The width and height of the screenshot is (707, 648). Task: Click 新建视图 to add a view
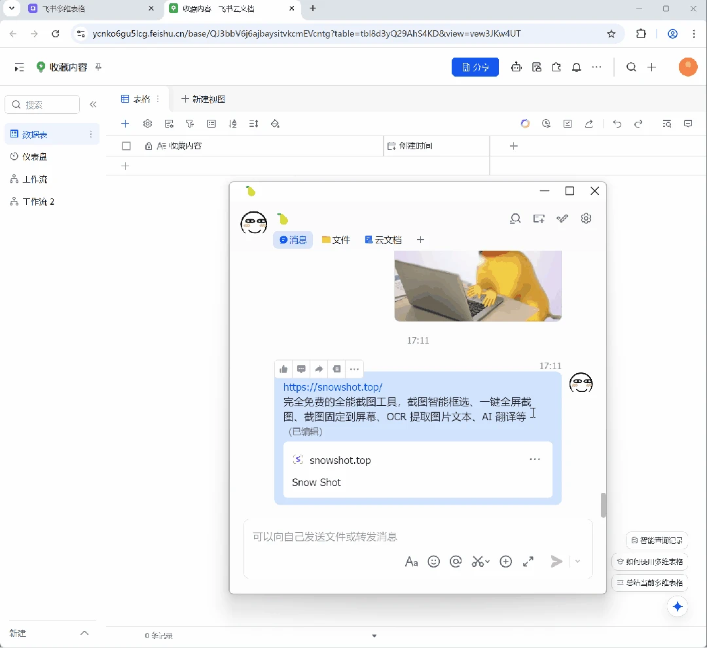204,99
